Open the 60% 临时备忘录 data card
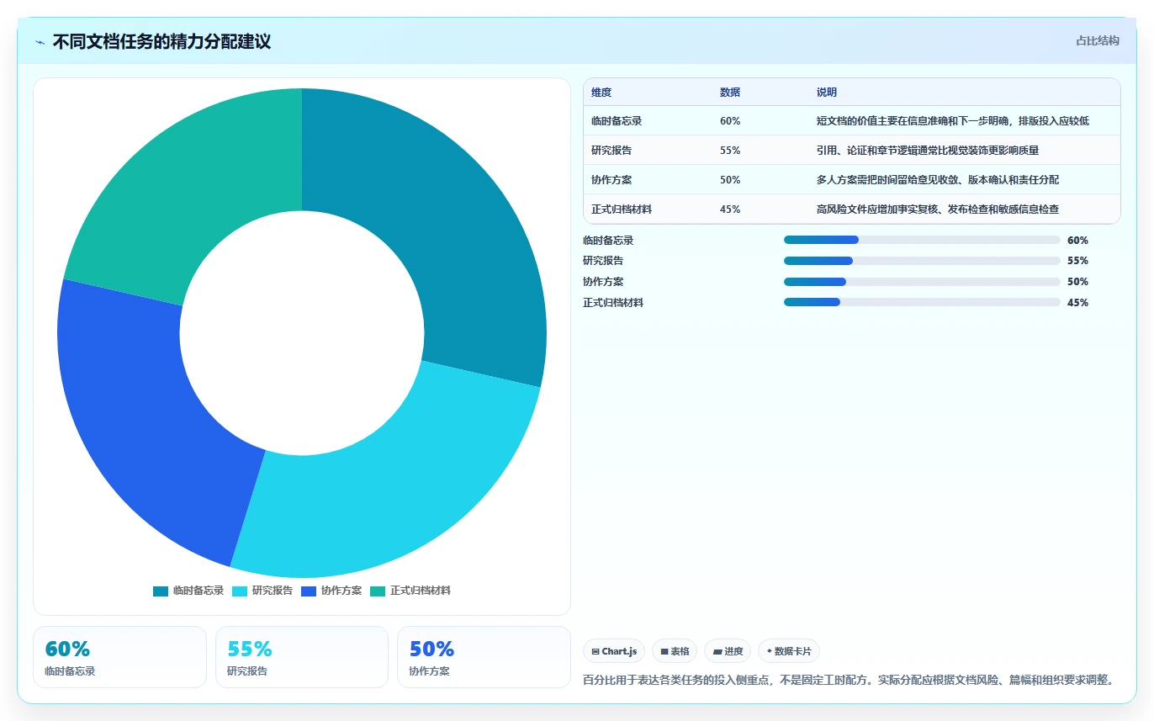The image size is (1154, 721). coord(119,657)
